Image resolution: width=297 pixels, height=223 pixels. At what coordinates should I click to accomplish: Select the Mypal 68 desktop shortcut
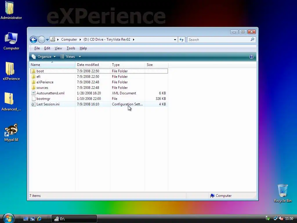coord(11,132)
